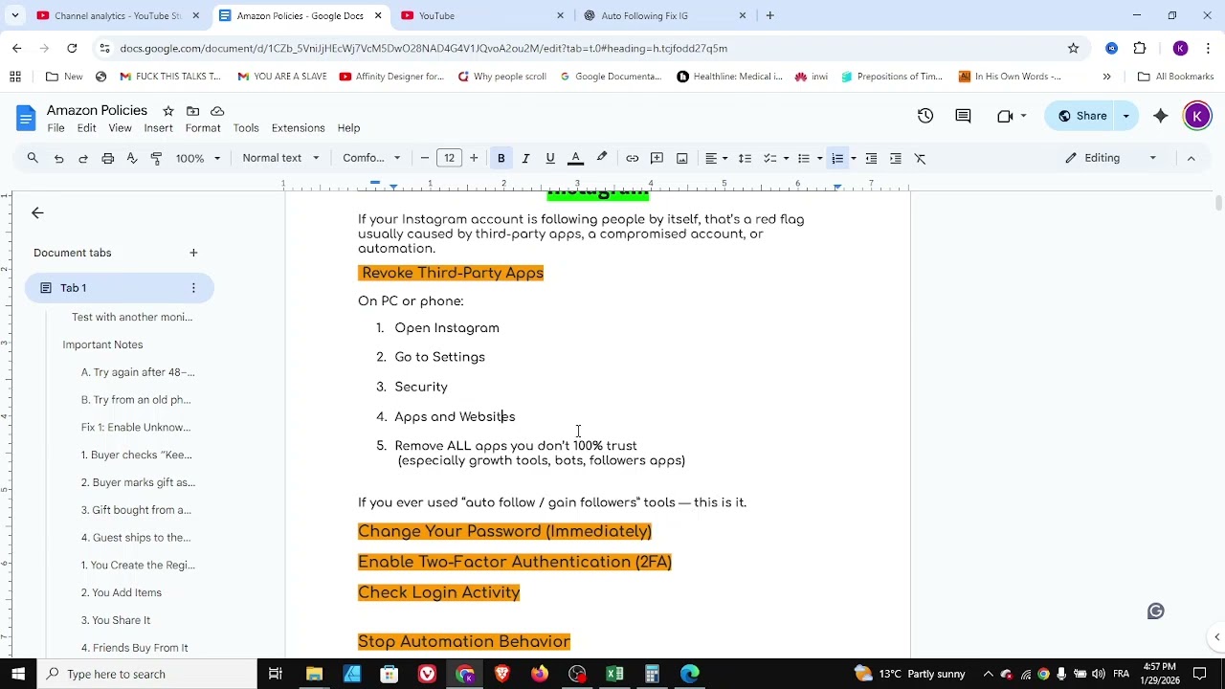The height and width of the screenshot is (689, 1225).
Task: Open highlight color picker
Action: tap(602, 158)
